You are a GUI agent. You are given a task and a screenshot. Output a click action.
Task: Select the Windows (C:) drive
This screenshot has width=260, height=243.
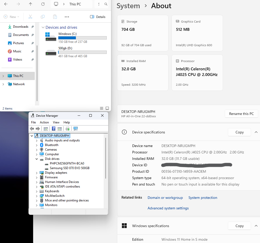pyautogui.click(x=76, y=37)
